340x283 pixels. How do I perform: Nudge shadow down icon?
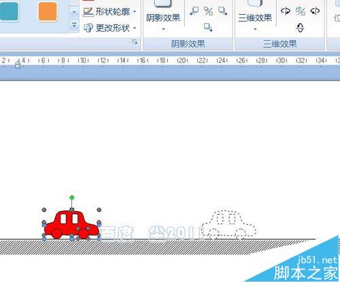tap(208, 27)
